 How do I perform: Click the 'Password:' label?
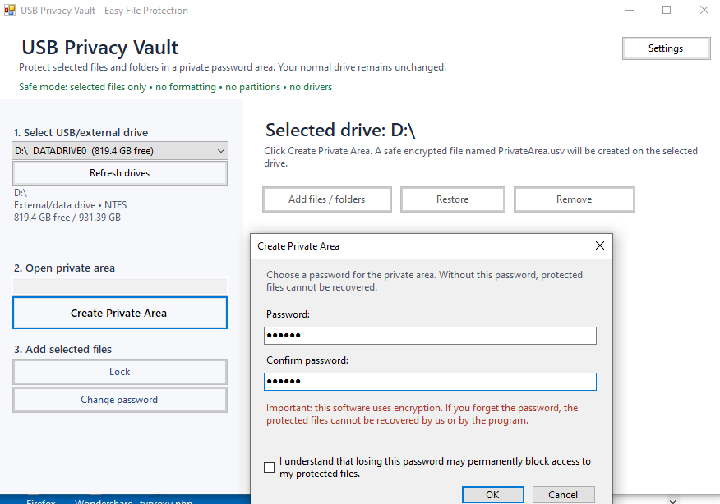coord(288,314)
